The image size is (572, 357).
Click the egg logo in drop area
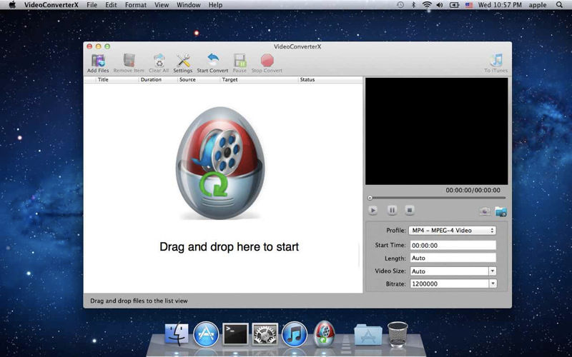(220, 164)
